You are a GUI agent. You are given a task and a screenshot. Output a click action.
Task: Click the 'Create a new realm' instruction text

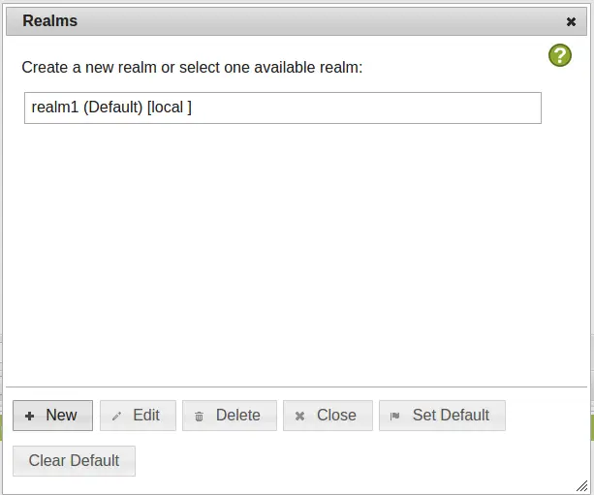pyautogui.click(x=192, y=68)
